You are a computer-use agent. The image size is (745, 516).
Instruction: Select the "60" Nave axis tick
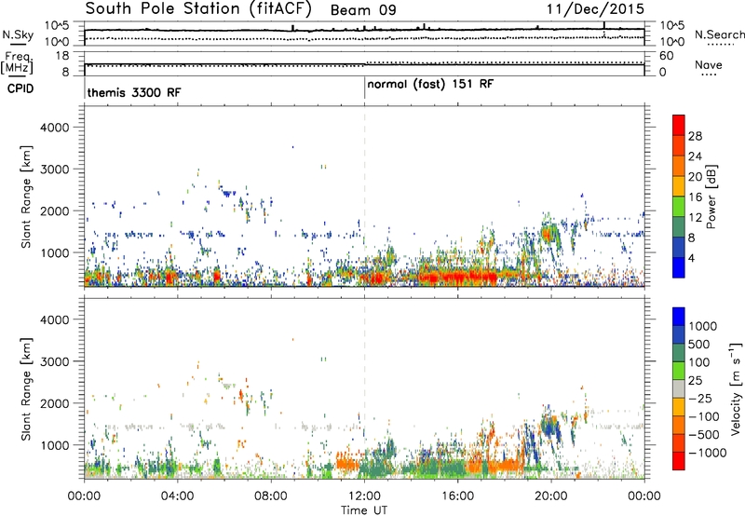pyautogui.click(x=667, y=56)
